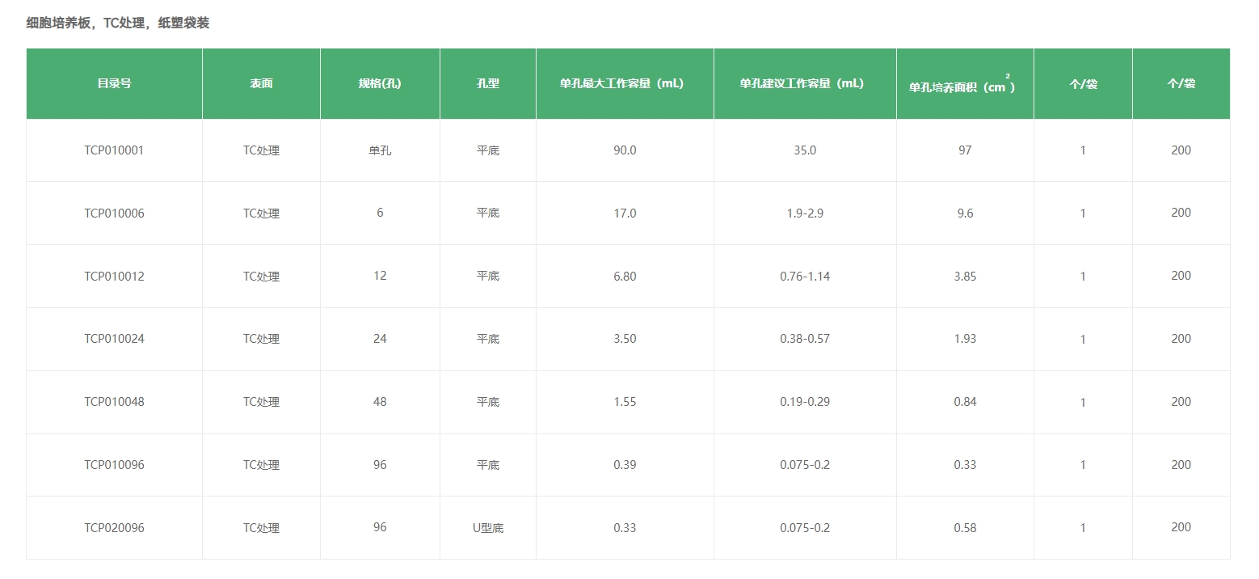Click the 目录号 column header
Screen dimensions: 1259x579
[114, 83]
